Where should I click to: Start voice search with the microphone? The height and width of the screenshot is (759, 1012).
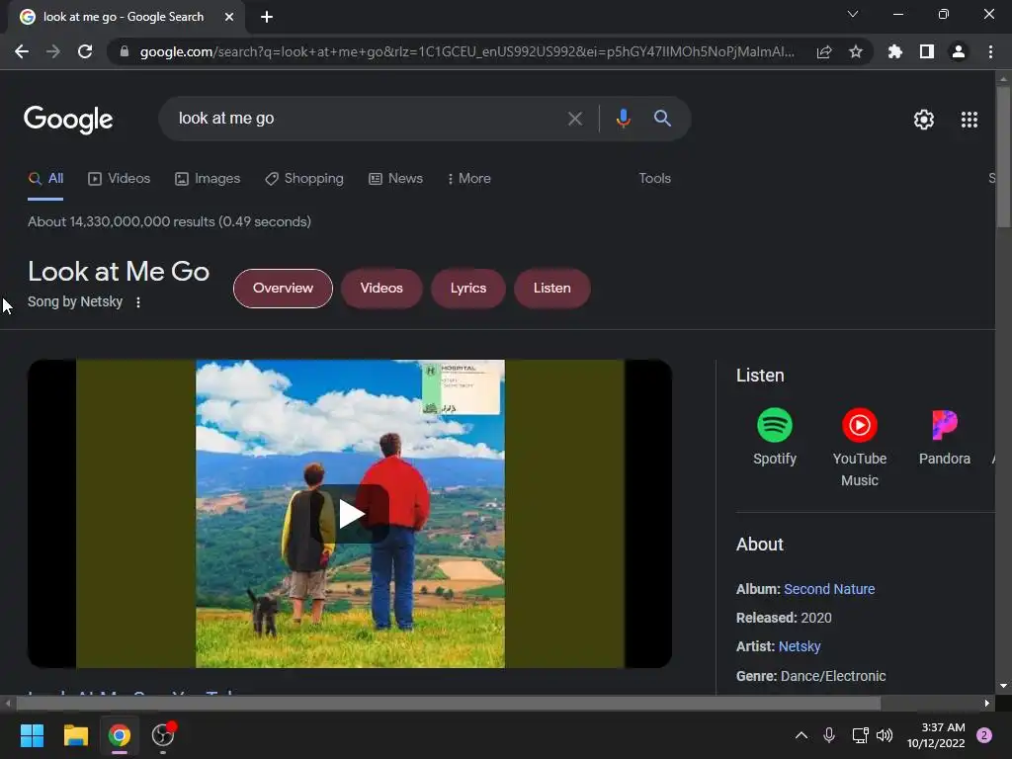coord(623,119)
